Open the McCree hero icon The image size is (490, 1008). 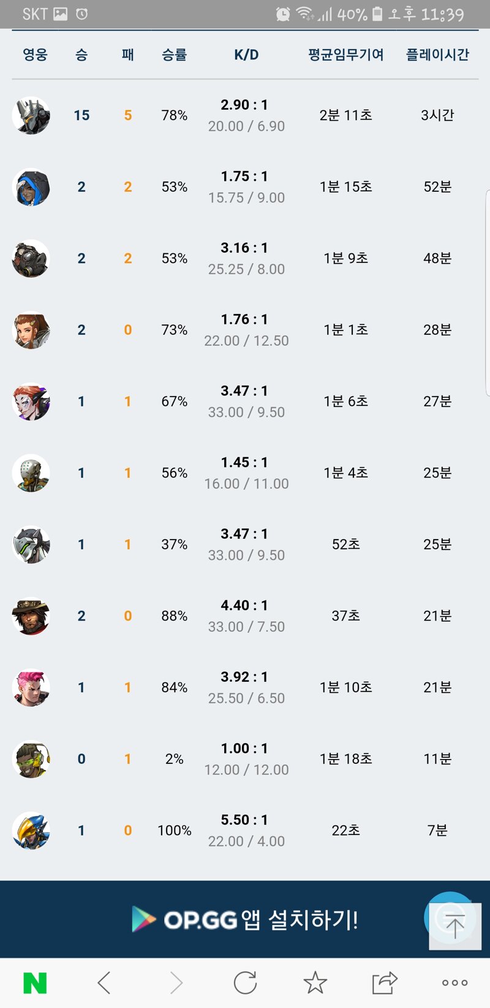pos(31,616)
